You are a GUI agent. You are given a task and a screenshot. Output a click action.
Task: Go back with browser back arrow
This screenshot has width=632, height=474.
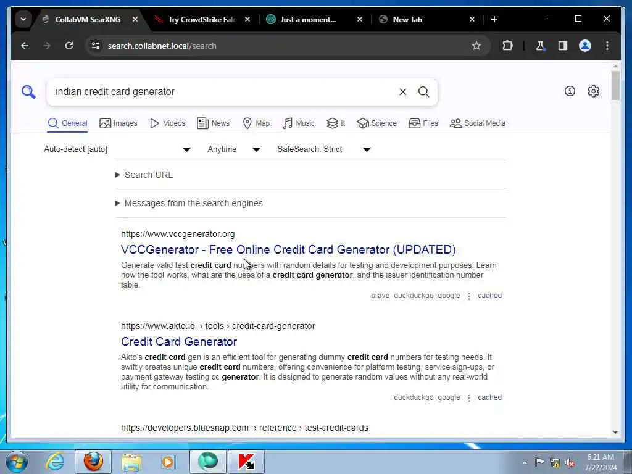(x=25, y=46)
